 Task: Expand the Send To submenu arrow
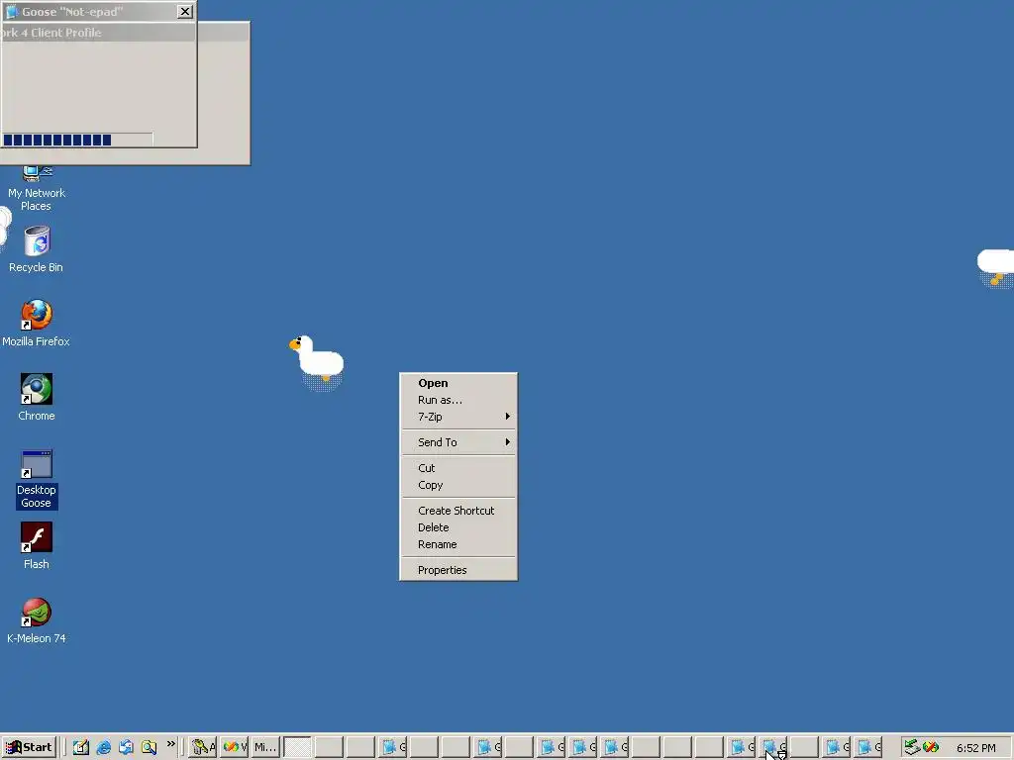click(508, 442)
